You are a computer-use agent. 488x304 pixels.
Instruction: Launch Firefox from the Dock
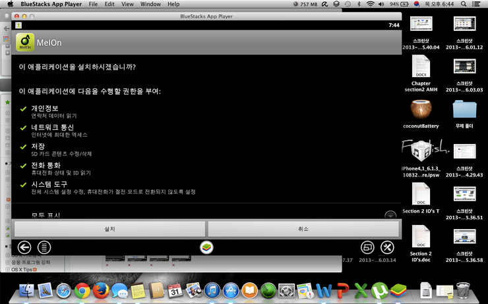click(x=101, y=291)
